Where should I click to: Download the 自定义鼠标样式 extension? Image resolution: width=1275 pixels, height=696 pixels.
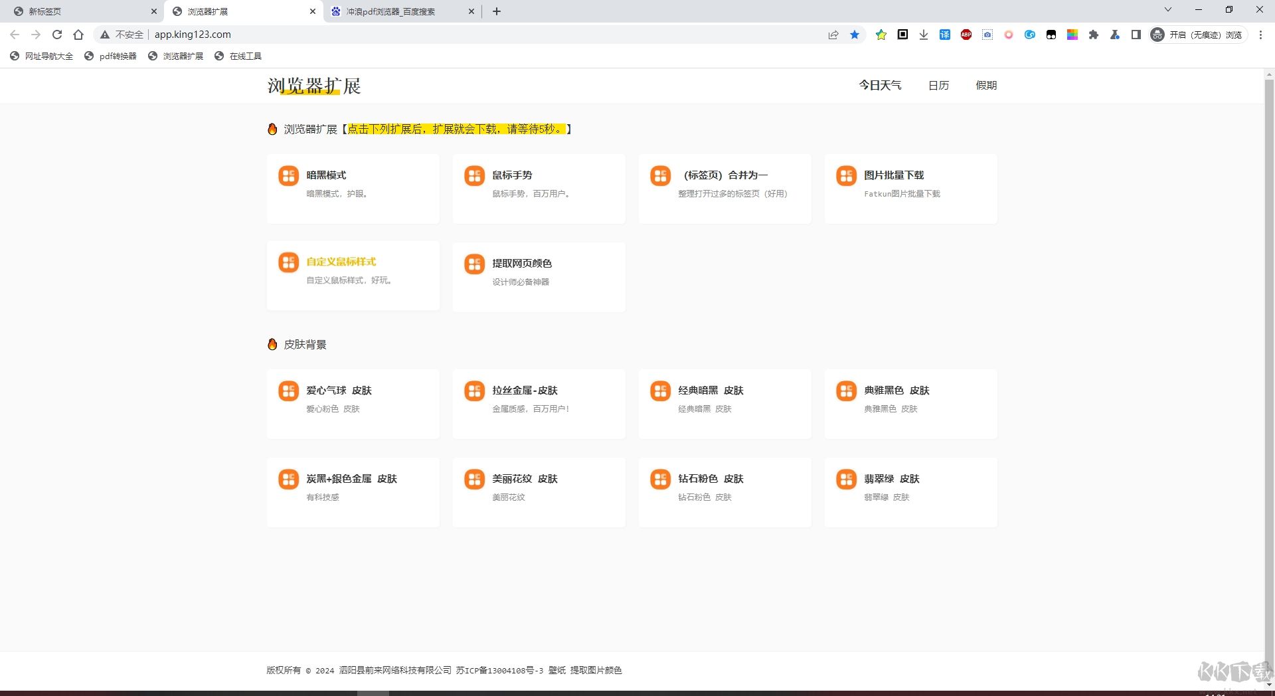[353, 276]
